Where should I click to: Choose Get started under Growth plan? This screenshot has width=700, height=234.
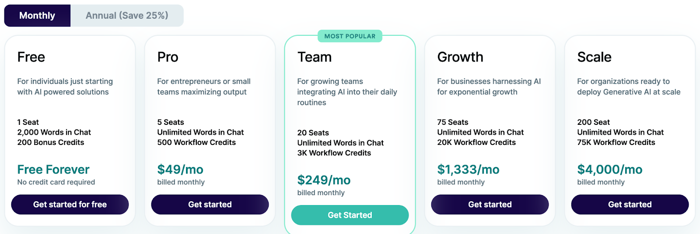pyautogui.click(x=490, y=204)
